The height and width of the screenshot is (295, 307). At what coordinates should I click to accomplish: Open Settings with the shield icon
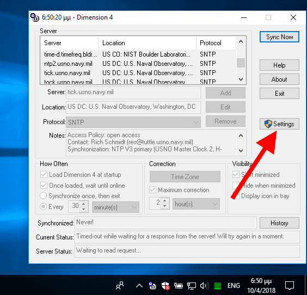[x=279, y=124]
